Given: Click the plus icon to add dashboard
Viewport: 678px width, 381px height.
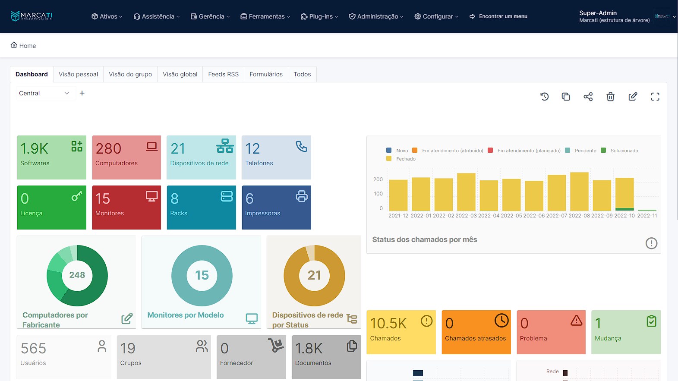Looking at the screenshot, I should click(82, 93).
